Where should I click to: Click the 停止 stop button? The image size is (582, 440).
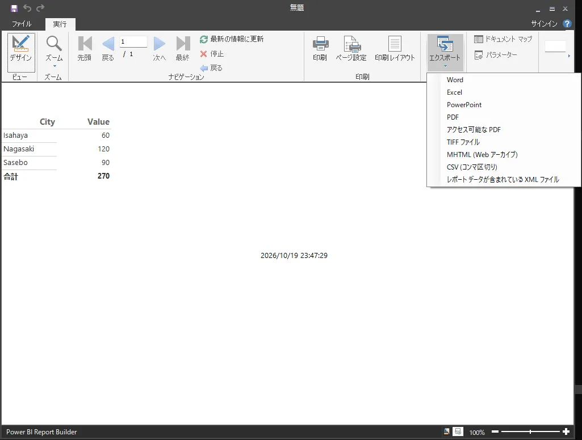pyautogui.click(x=212, y=54)
